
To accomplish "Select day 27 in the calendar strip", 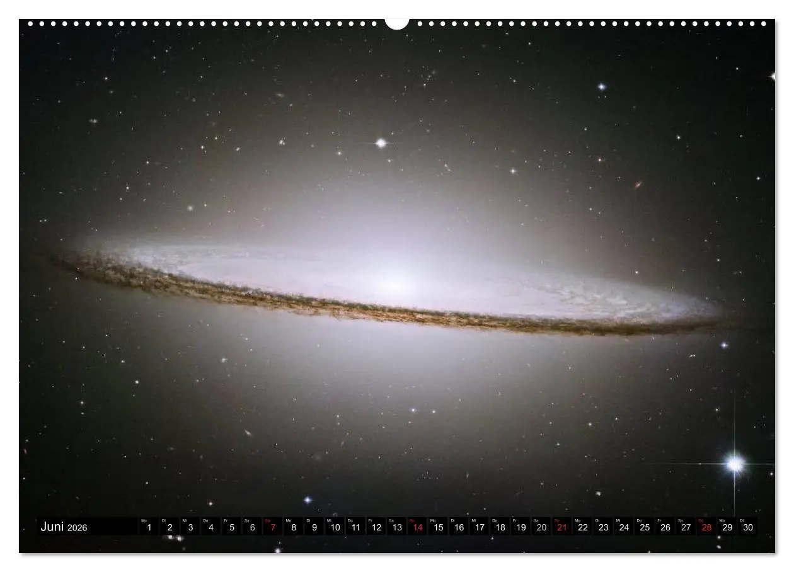I will tap(686, 527).
